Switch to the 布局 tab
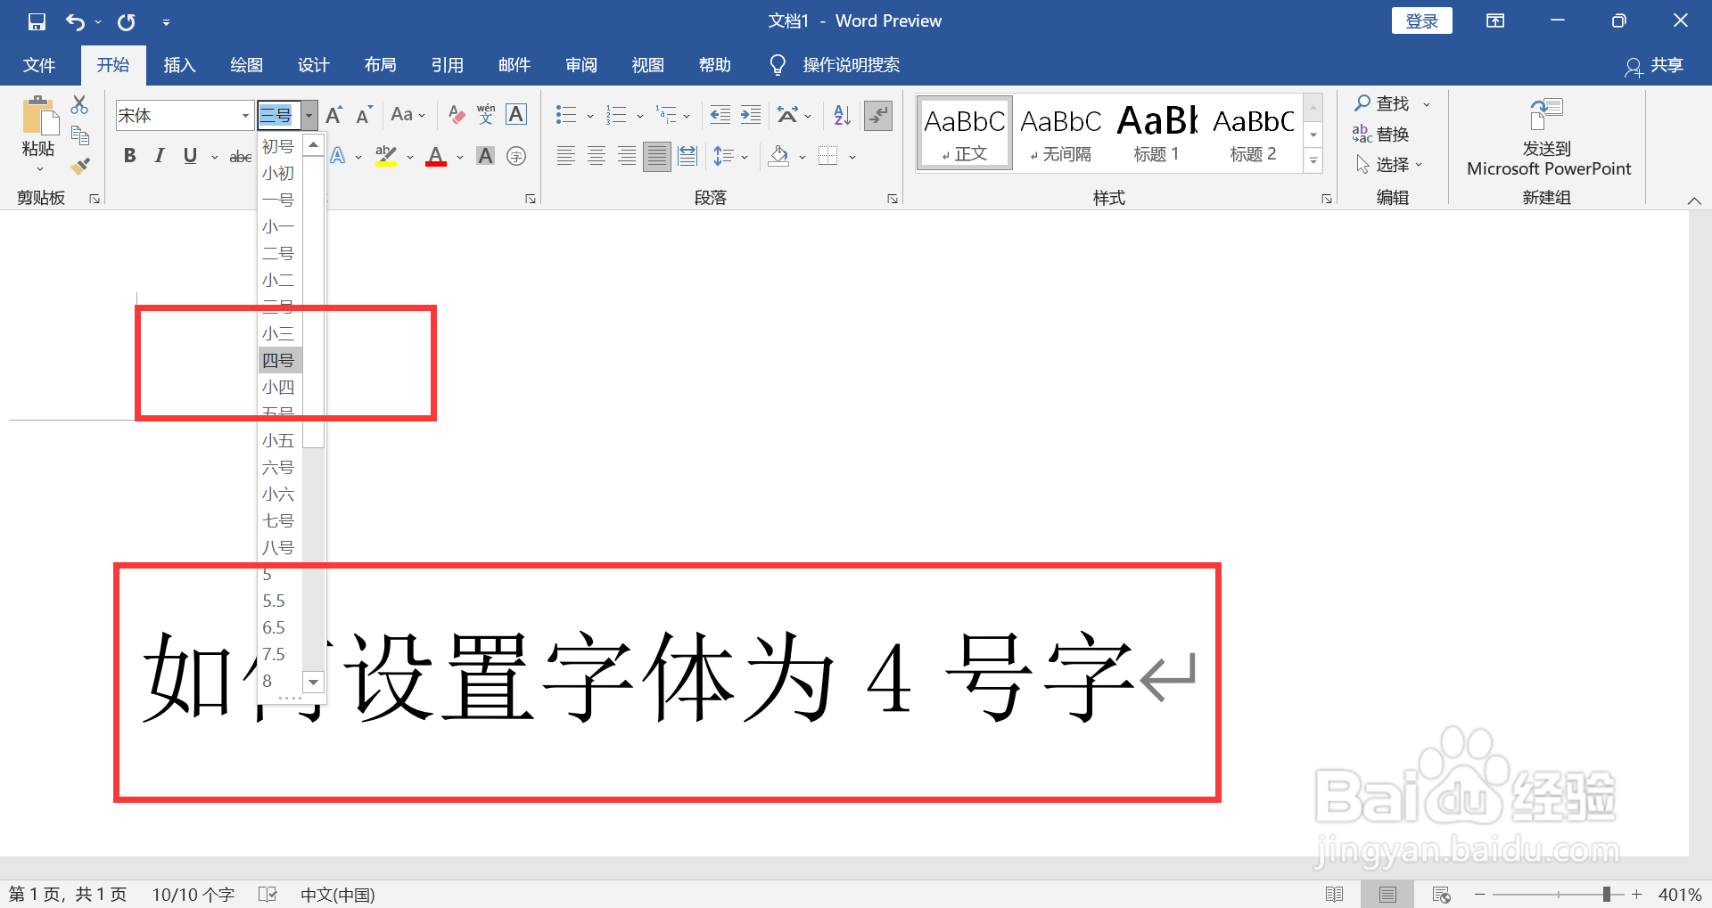The width and height of the screenshot is (1712, 908). click(x=380, y=65)
